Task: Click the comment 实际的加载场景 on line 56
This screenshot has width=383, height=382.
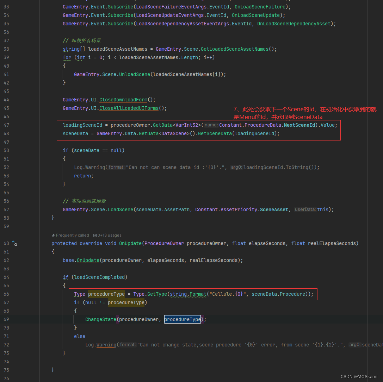Action: click(84, 201)
